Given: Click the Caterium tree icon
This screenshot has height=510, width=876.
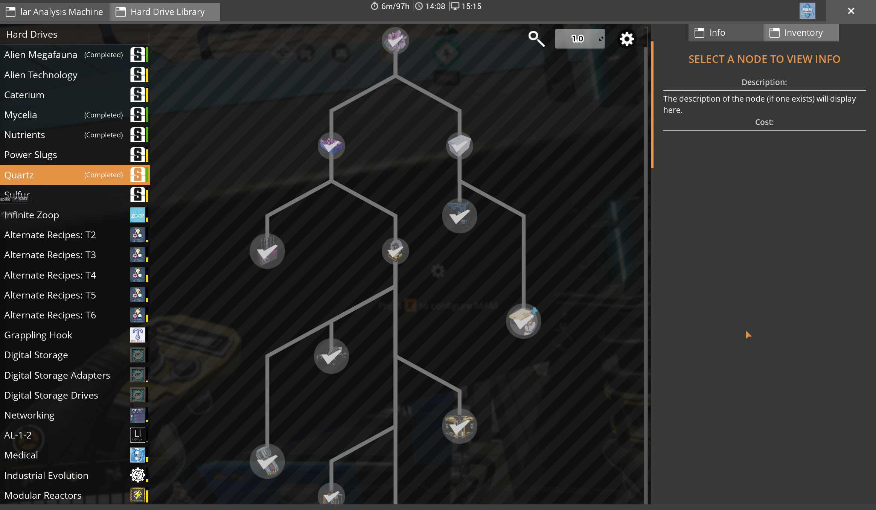Looking at the screenshot, I should (138, 94).
